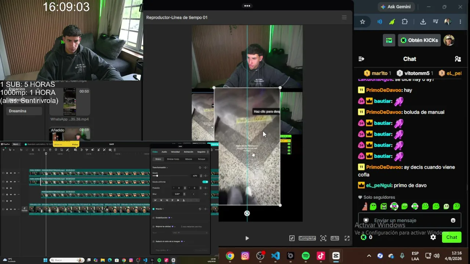This screenshot has height=264, width=470.
Task: Center clip horizontally using alignment icon
Action: [161, 200]
